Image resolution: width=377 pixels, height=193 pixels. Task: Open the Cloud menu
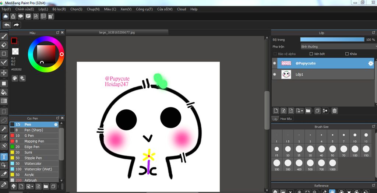coord(182,9)
